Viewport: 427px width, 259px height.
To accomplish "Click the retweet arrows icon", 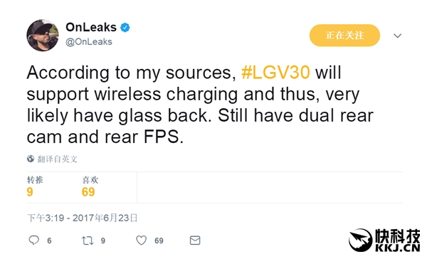I will tap(88, 240).
